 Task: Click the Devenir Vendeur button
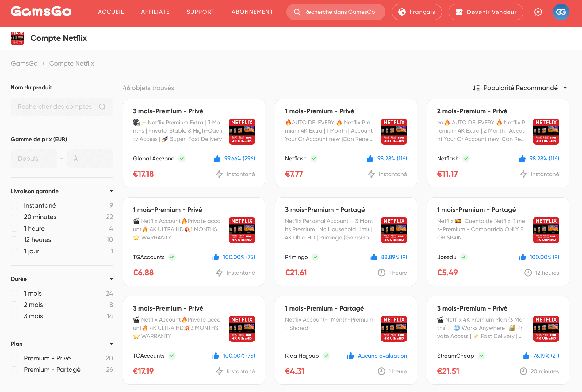486,12
